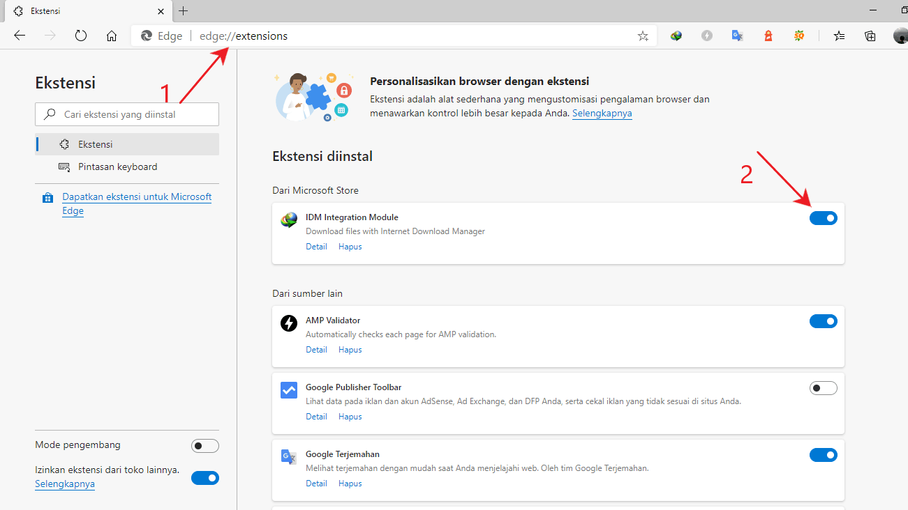
Task: Focus the Cari ekstensi search box
Action: point(127,114)
